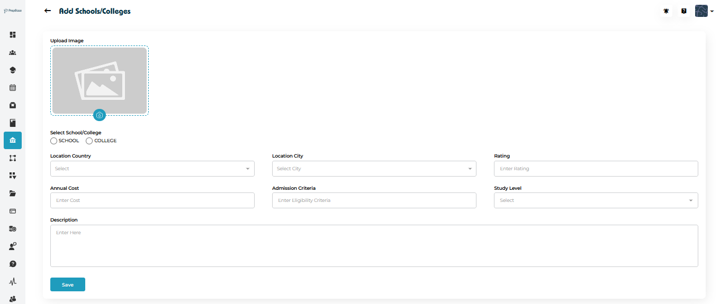
Task: Click the Enter Rating input field
Action: tap(596, 169)
